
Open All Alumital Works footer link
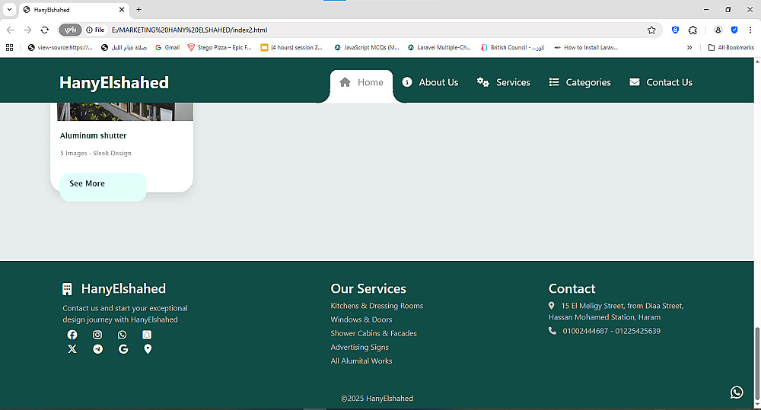[361, 361]
